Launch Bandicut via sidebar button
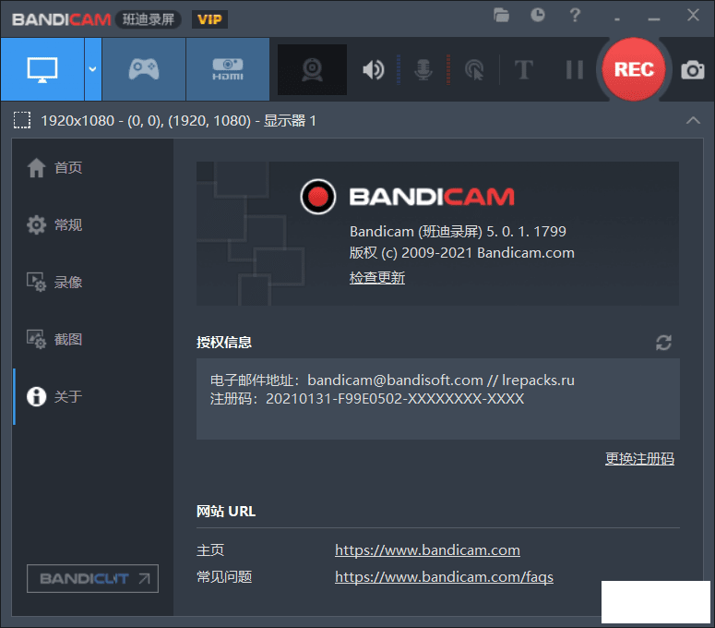The width and height of the screenshot is (715, 628). pos(92,579)
